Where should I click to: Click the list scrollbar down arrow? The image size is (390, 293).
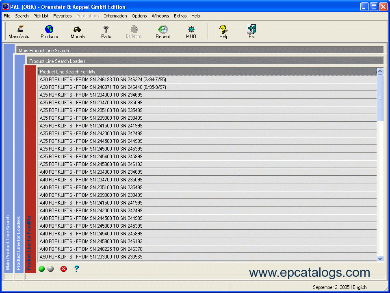tap(380, 259)
